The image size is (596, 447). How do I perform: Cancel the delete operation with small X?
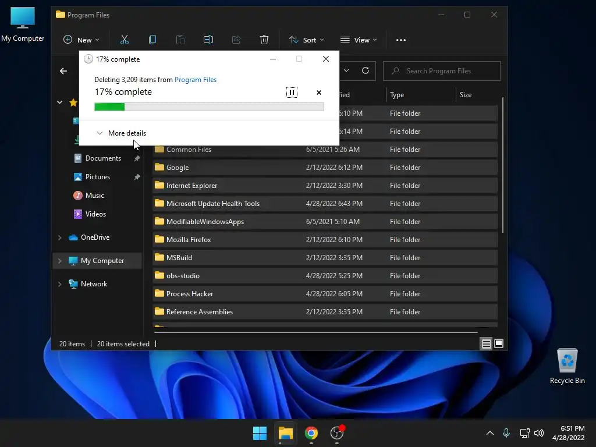click(319, 93)
